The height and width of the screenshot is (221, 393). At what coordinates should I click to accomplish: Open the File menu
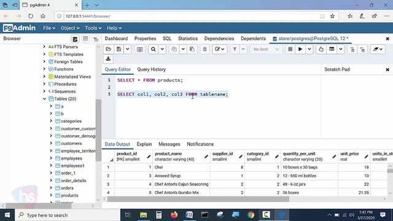pos(49,28)
